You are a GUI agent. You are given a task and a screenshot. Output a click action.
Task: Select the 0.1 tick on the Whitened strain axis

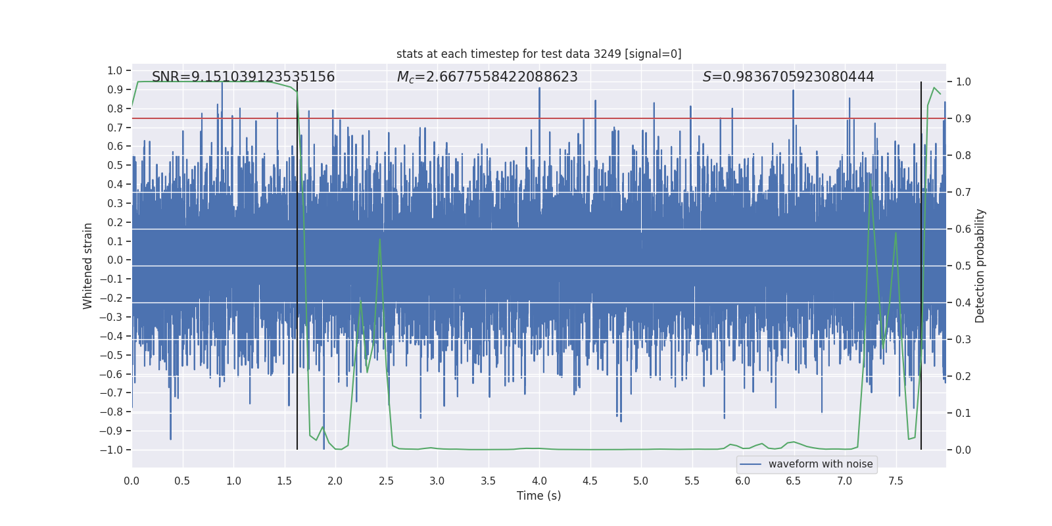tap(115, 241)
